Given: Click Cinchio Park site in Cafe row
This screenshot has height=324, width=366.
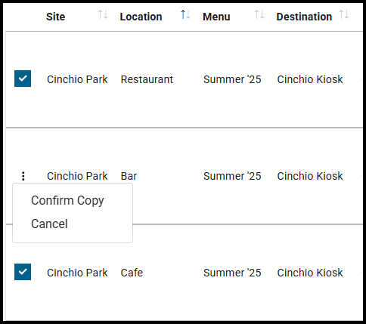Looking at the screenshot, I should 77,273.
